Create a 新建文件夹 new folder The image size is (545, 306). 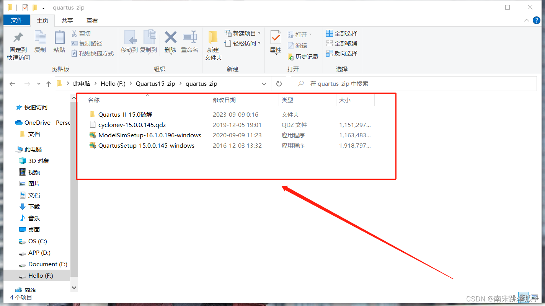pyautogui.click(x=213, y=46)
